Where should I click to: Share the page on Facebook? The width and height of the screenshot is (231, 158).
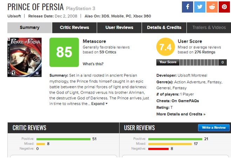188,7
